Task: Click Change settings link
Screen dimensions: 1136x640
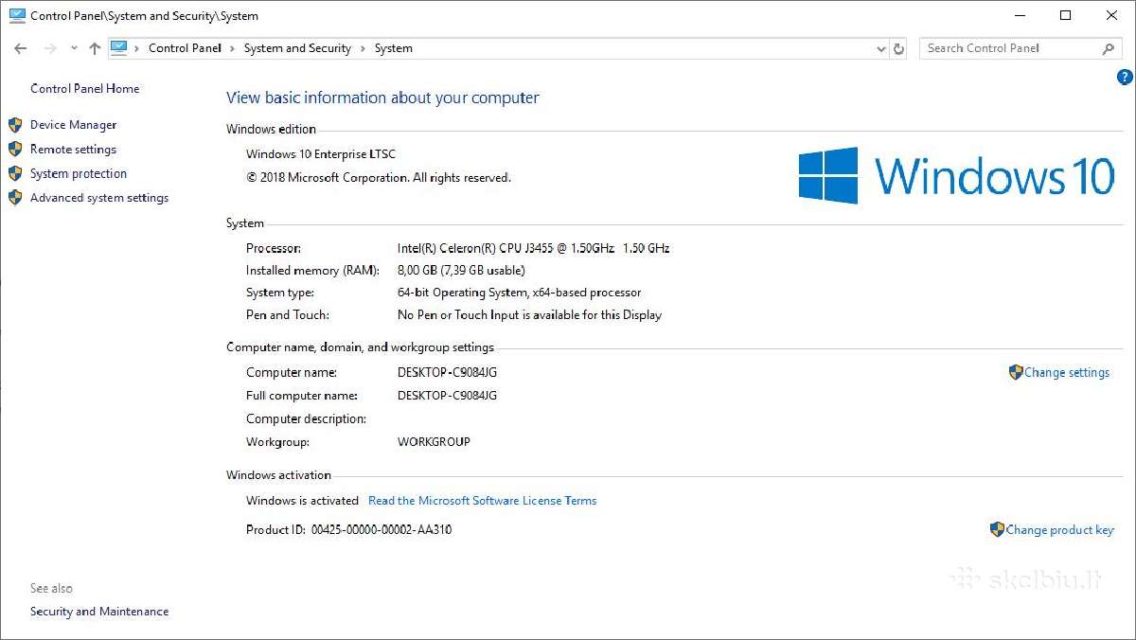Action: coord(1067,373)
